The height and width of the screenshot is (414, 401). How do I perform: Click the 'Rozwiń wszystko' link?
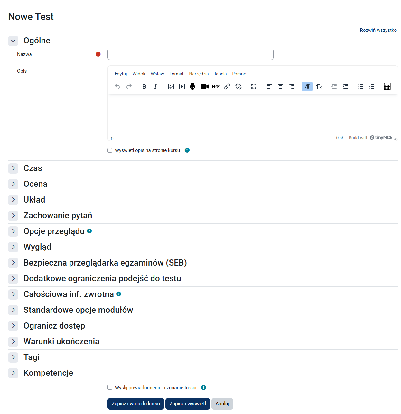[378, 30]
